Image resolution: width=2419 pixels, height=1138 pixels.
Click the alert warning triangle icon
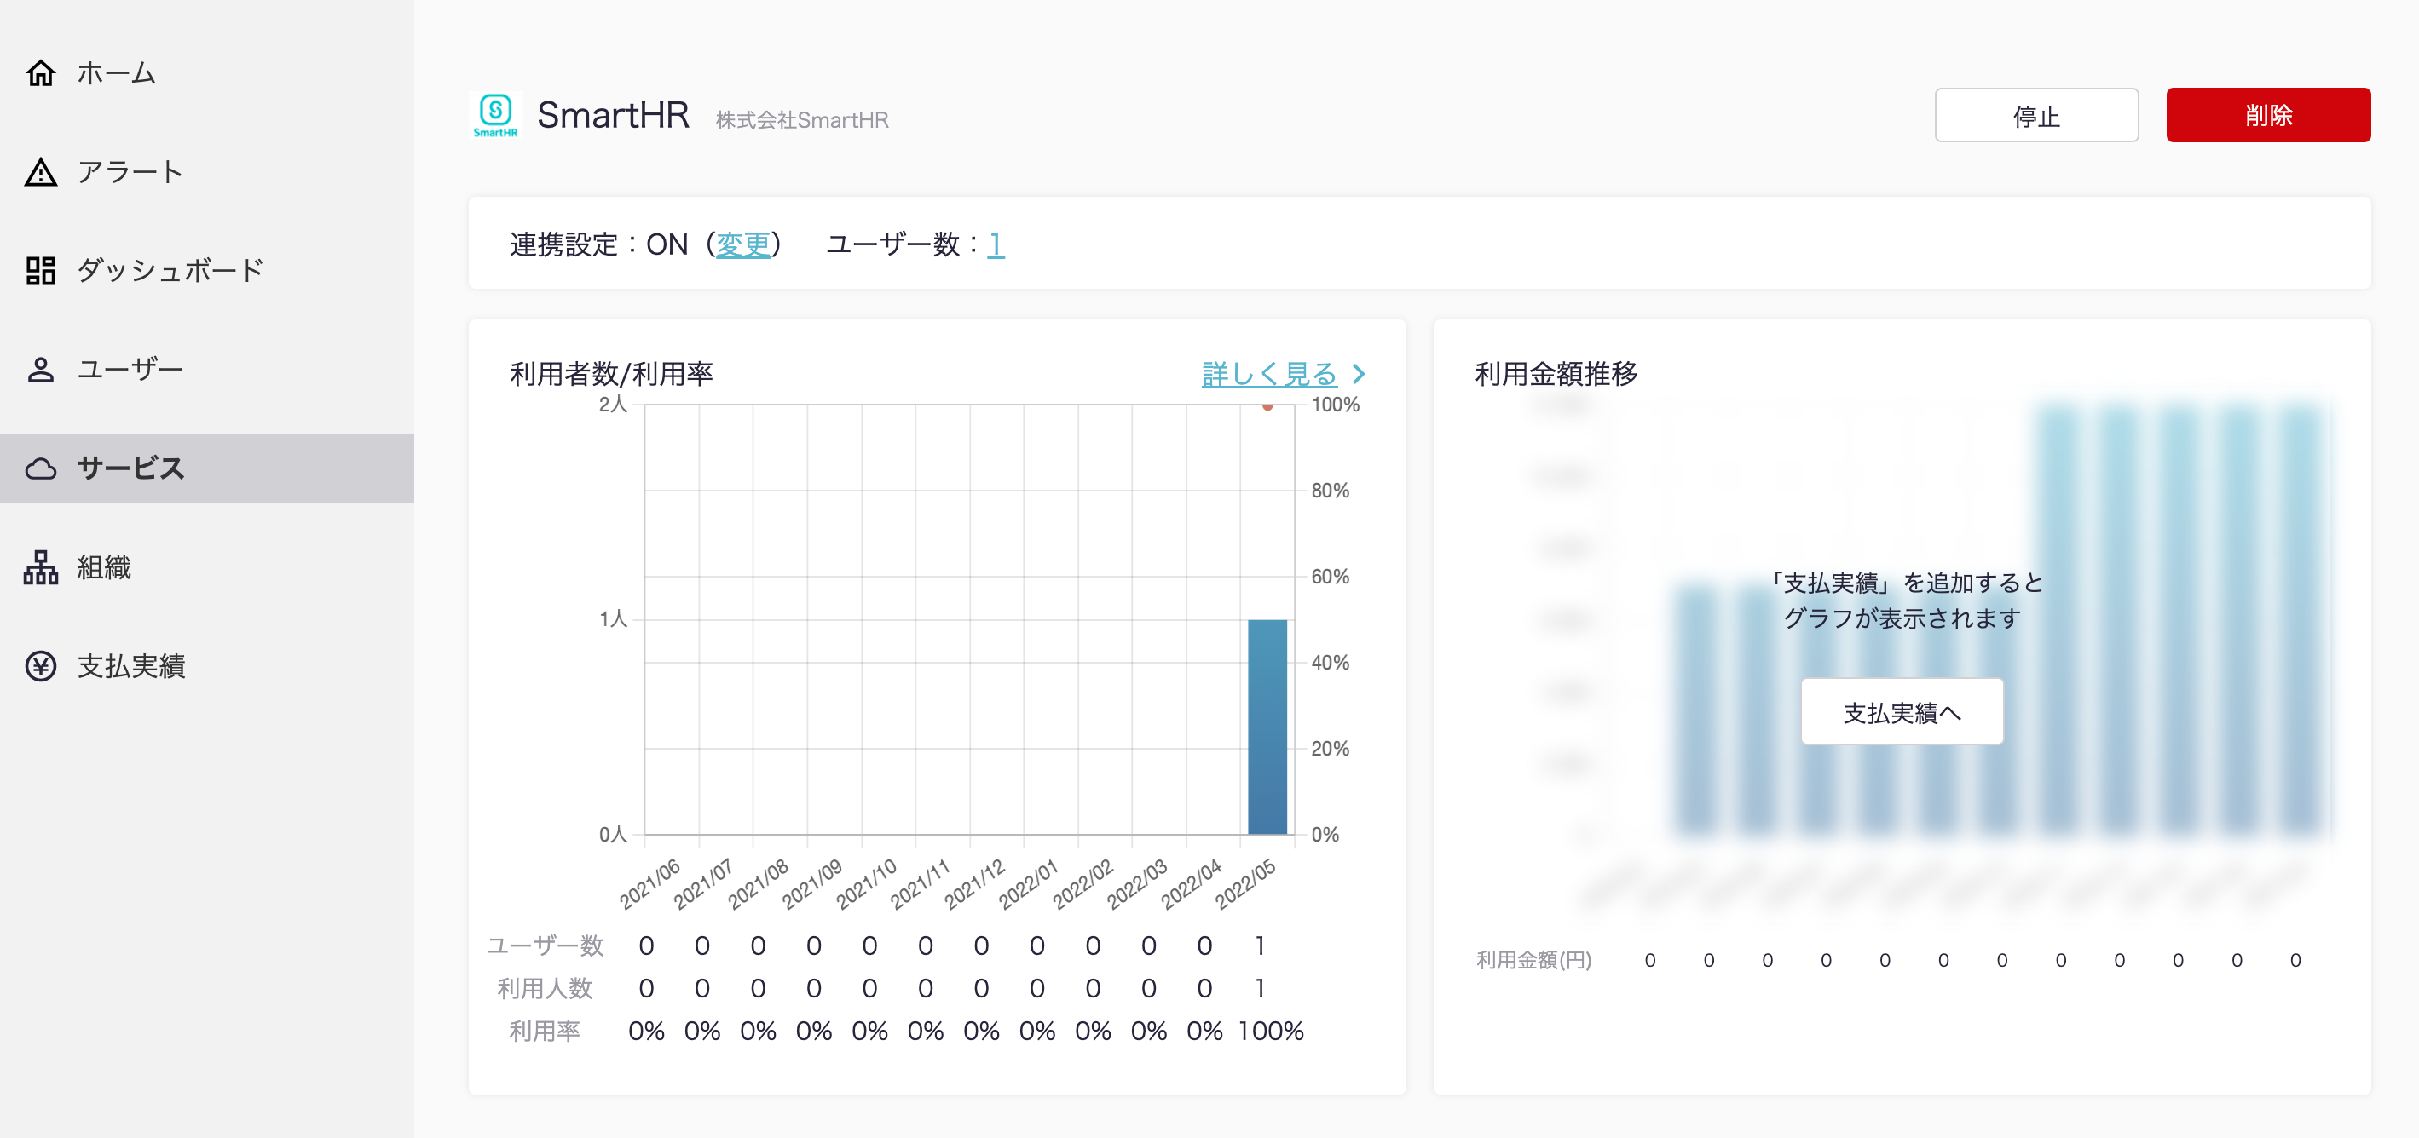tap(40, 172)
